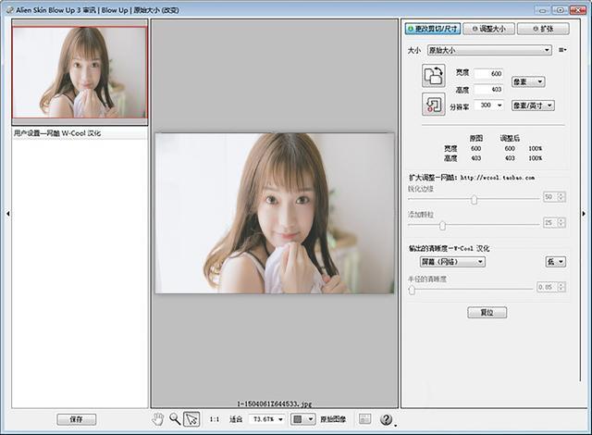This screenshot has width=592, height=435.
Task: Select the Hand pan tool
Action: click(158, 419)
